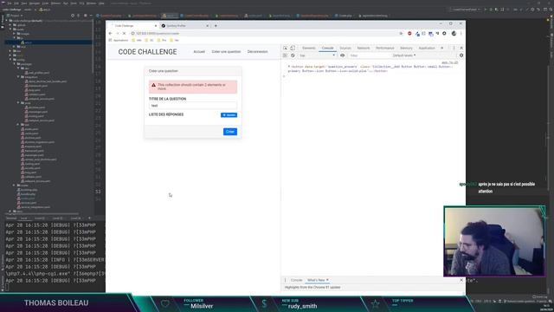Click the browser back arrow
Screen dimensions: 554x312
(111, 33)
